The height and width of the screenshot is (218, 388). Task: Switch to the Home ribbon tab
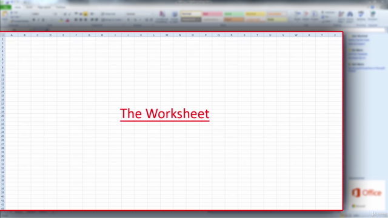pyautogui.click(x=18, y=7)
